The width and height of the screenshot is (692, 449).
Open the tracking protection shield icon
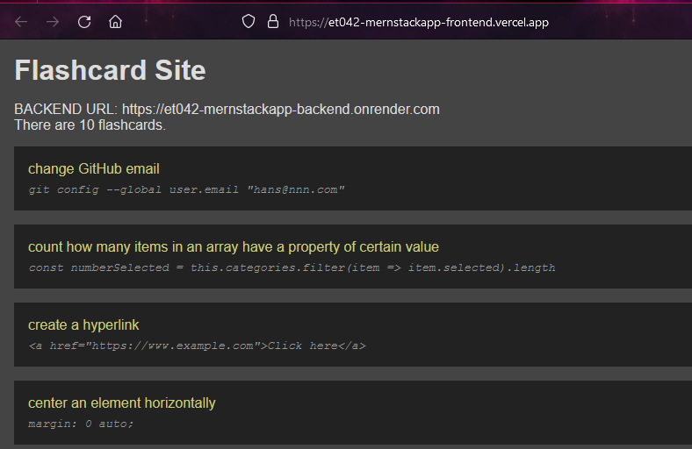pos(249,21)
